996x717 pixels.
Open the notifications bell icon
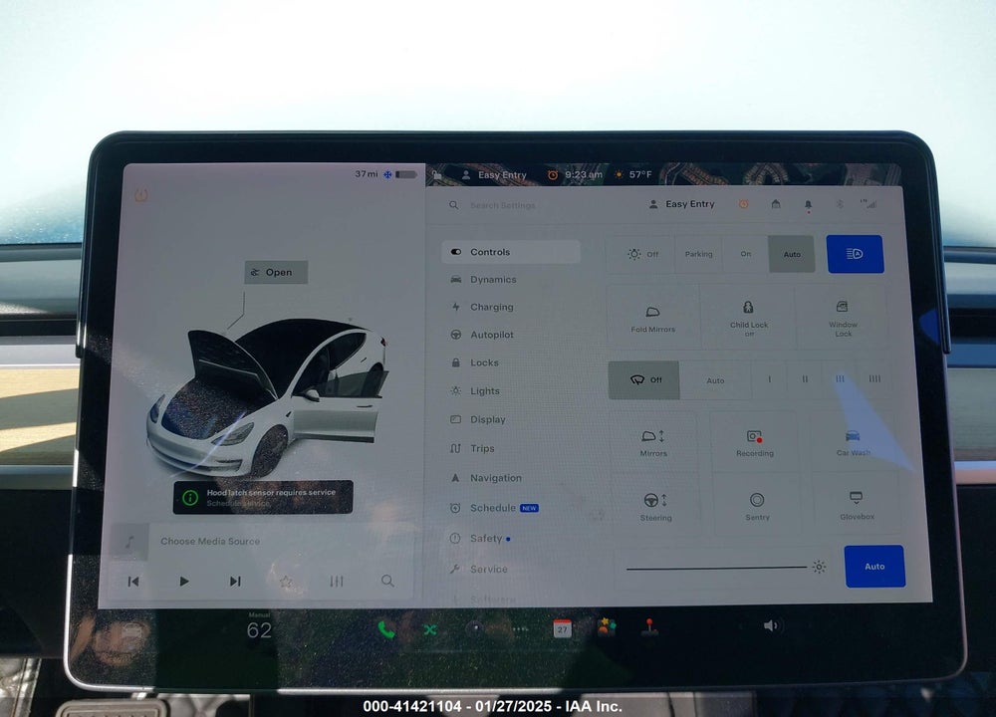[x=808, y=205]
